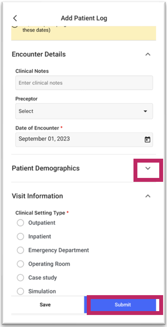Click the Patient Demographics heading
This screenshot has width=167, height=327.
click(46, 168)
